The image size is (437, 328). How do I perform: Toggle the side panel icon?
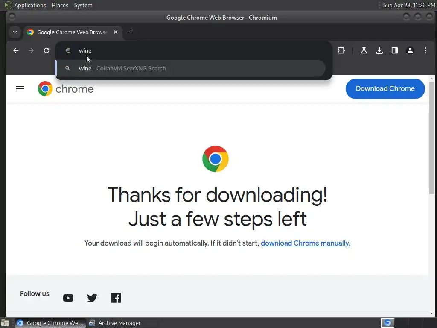(395, 50)
